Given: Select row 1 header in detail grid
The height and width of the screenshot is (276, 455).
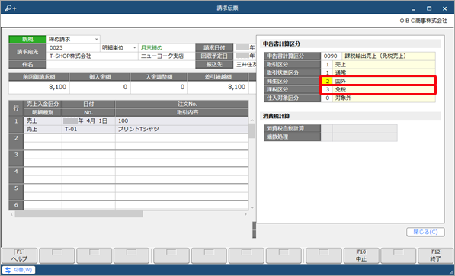Looking at the screenshot, I should (16, 125).
